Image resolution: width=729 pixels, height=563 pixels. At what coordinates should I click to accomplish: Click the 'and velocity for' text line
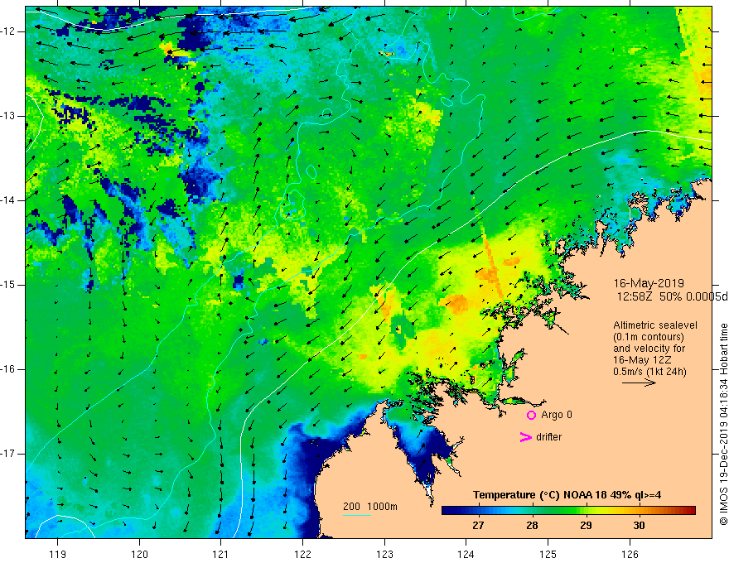[649, 349]
